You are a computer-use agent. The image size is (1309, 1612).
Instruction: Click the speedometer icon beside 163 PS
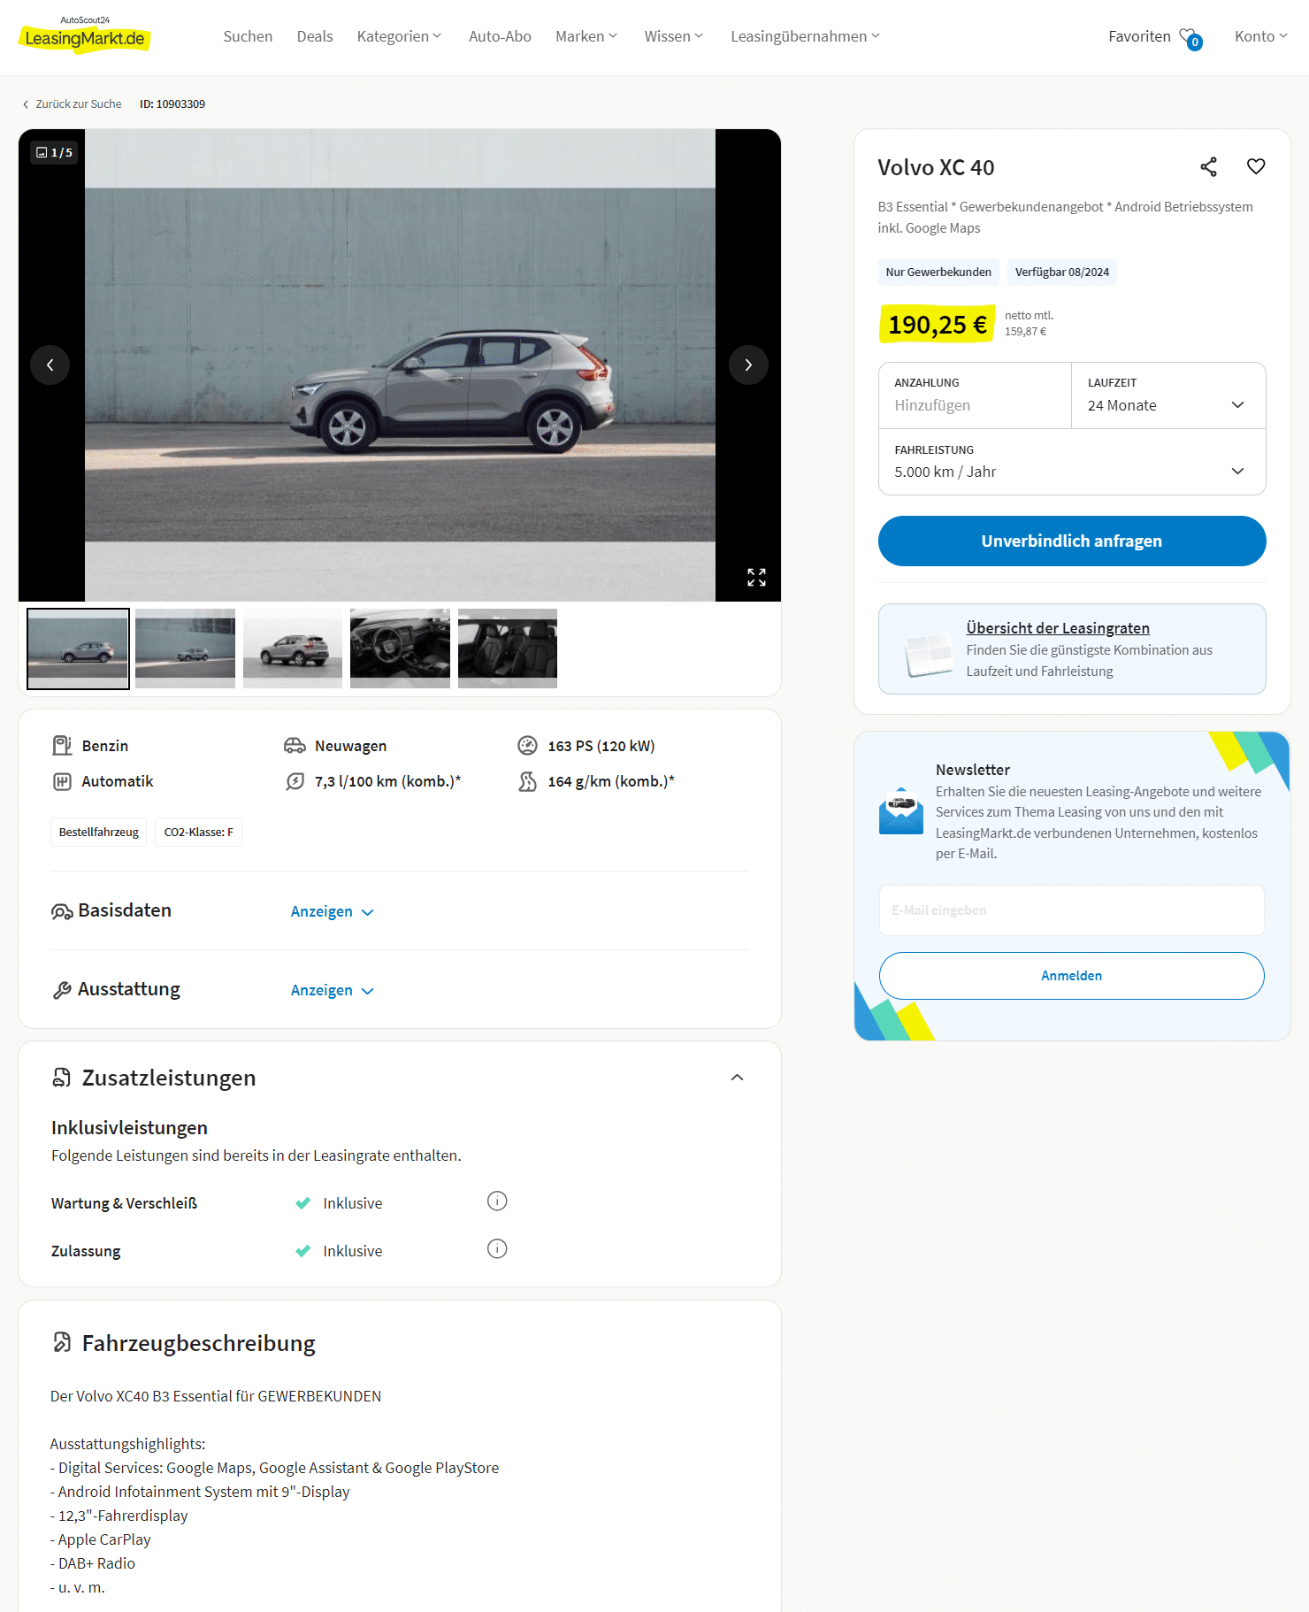tap(527, 746)
